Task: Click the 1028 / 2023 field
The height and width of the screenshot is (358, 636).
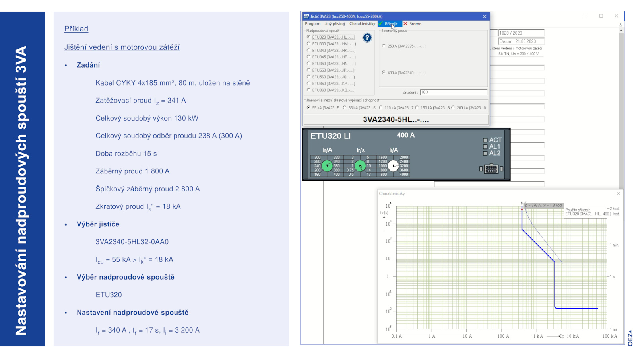Action: pyautogui.click(x=521, y=33)
